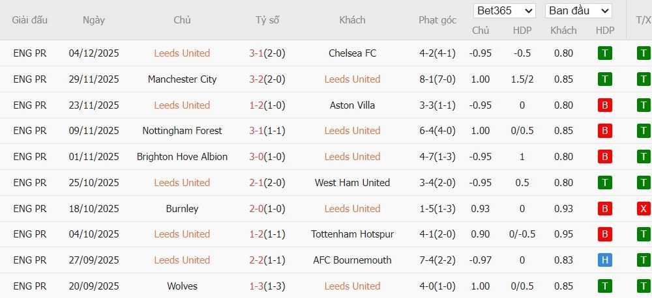652x298 pixels.
Task: Click red B badge in Aston Villa row
Action: pyautogui.click(x=605, y=105)
